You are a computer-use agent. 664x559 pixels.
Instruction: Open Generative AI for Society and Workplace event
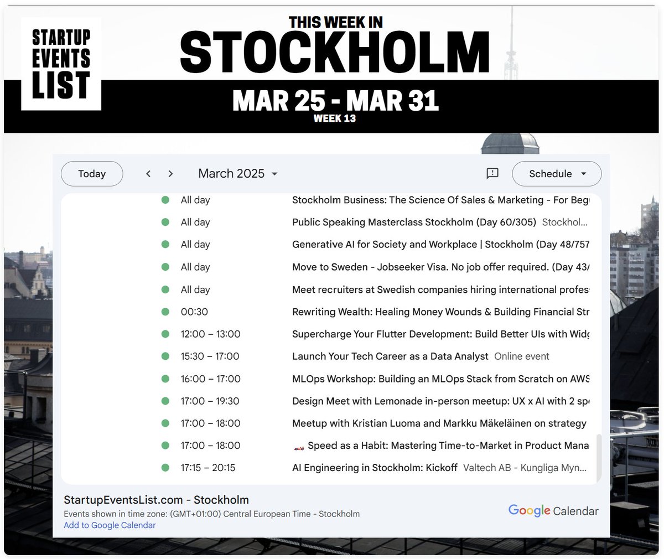[x=440, y=244]
